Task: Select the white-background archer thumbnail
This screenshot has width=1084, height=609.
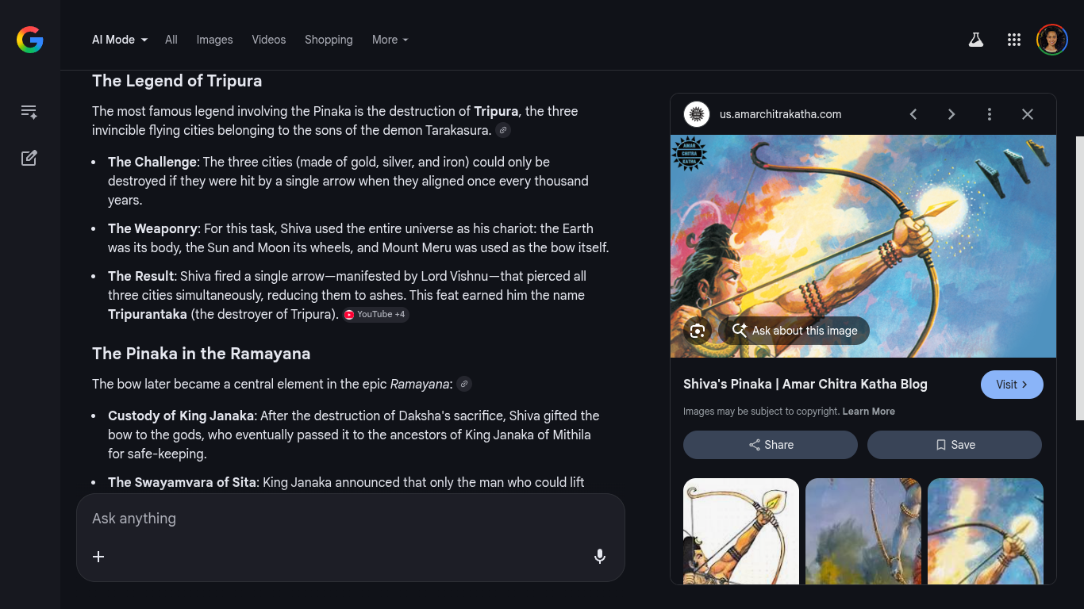Action: click(740, 531)
